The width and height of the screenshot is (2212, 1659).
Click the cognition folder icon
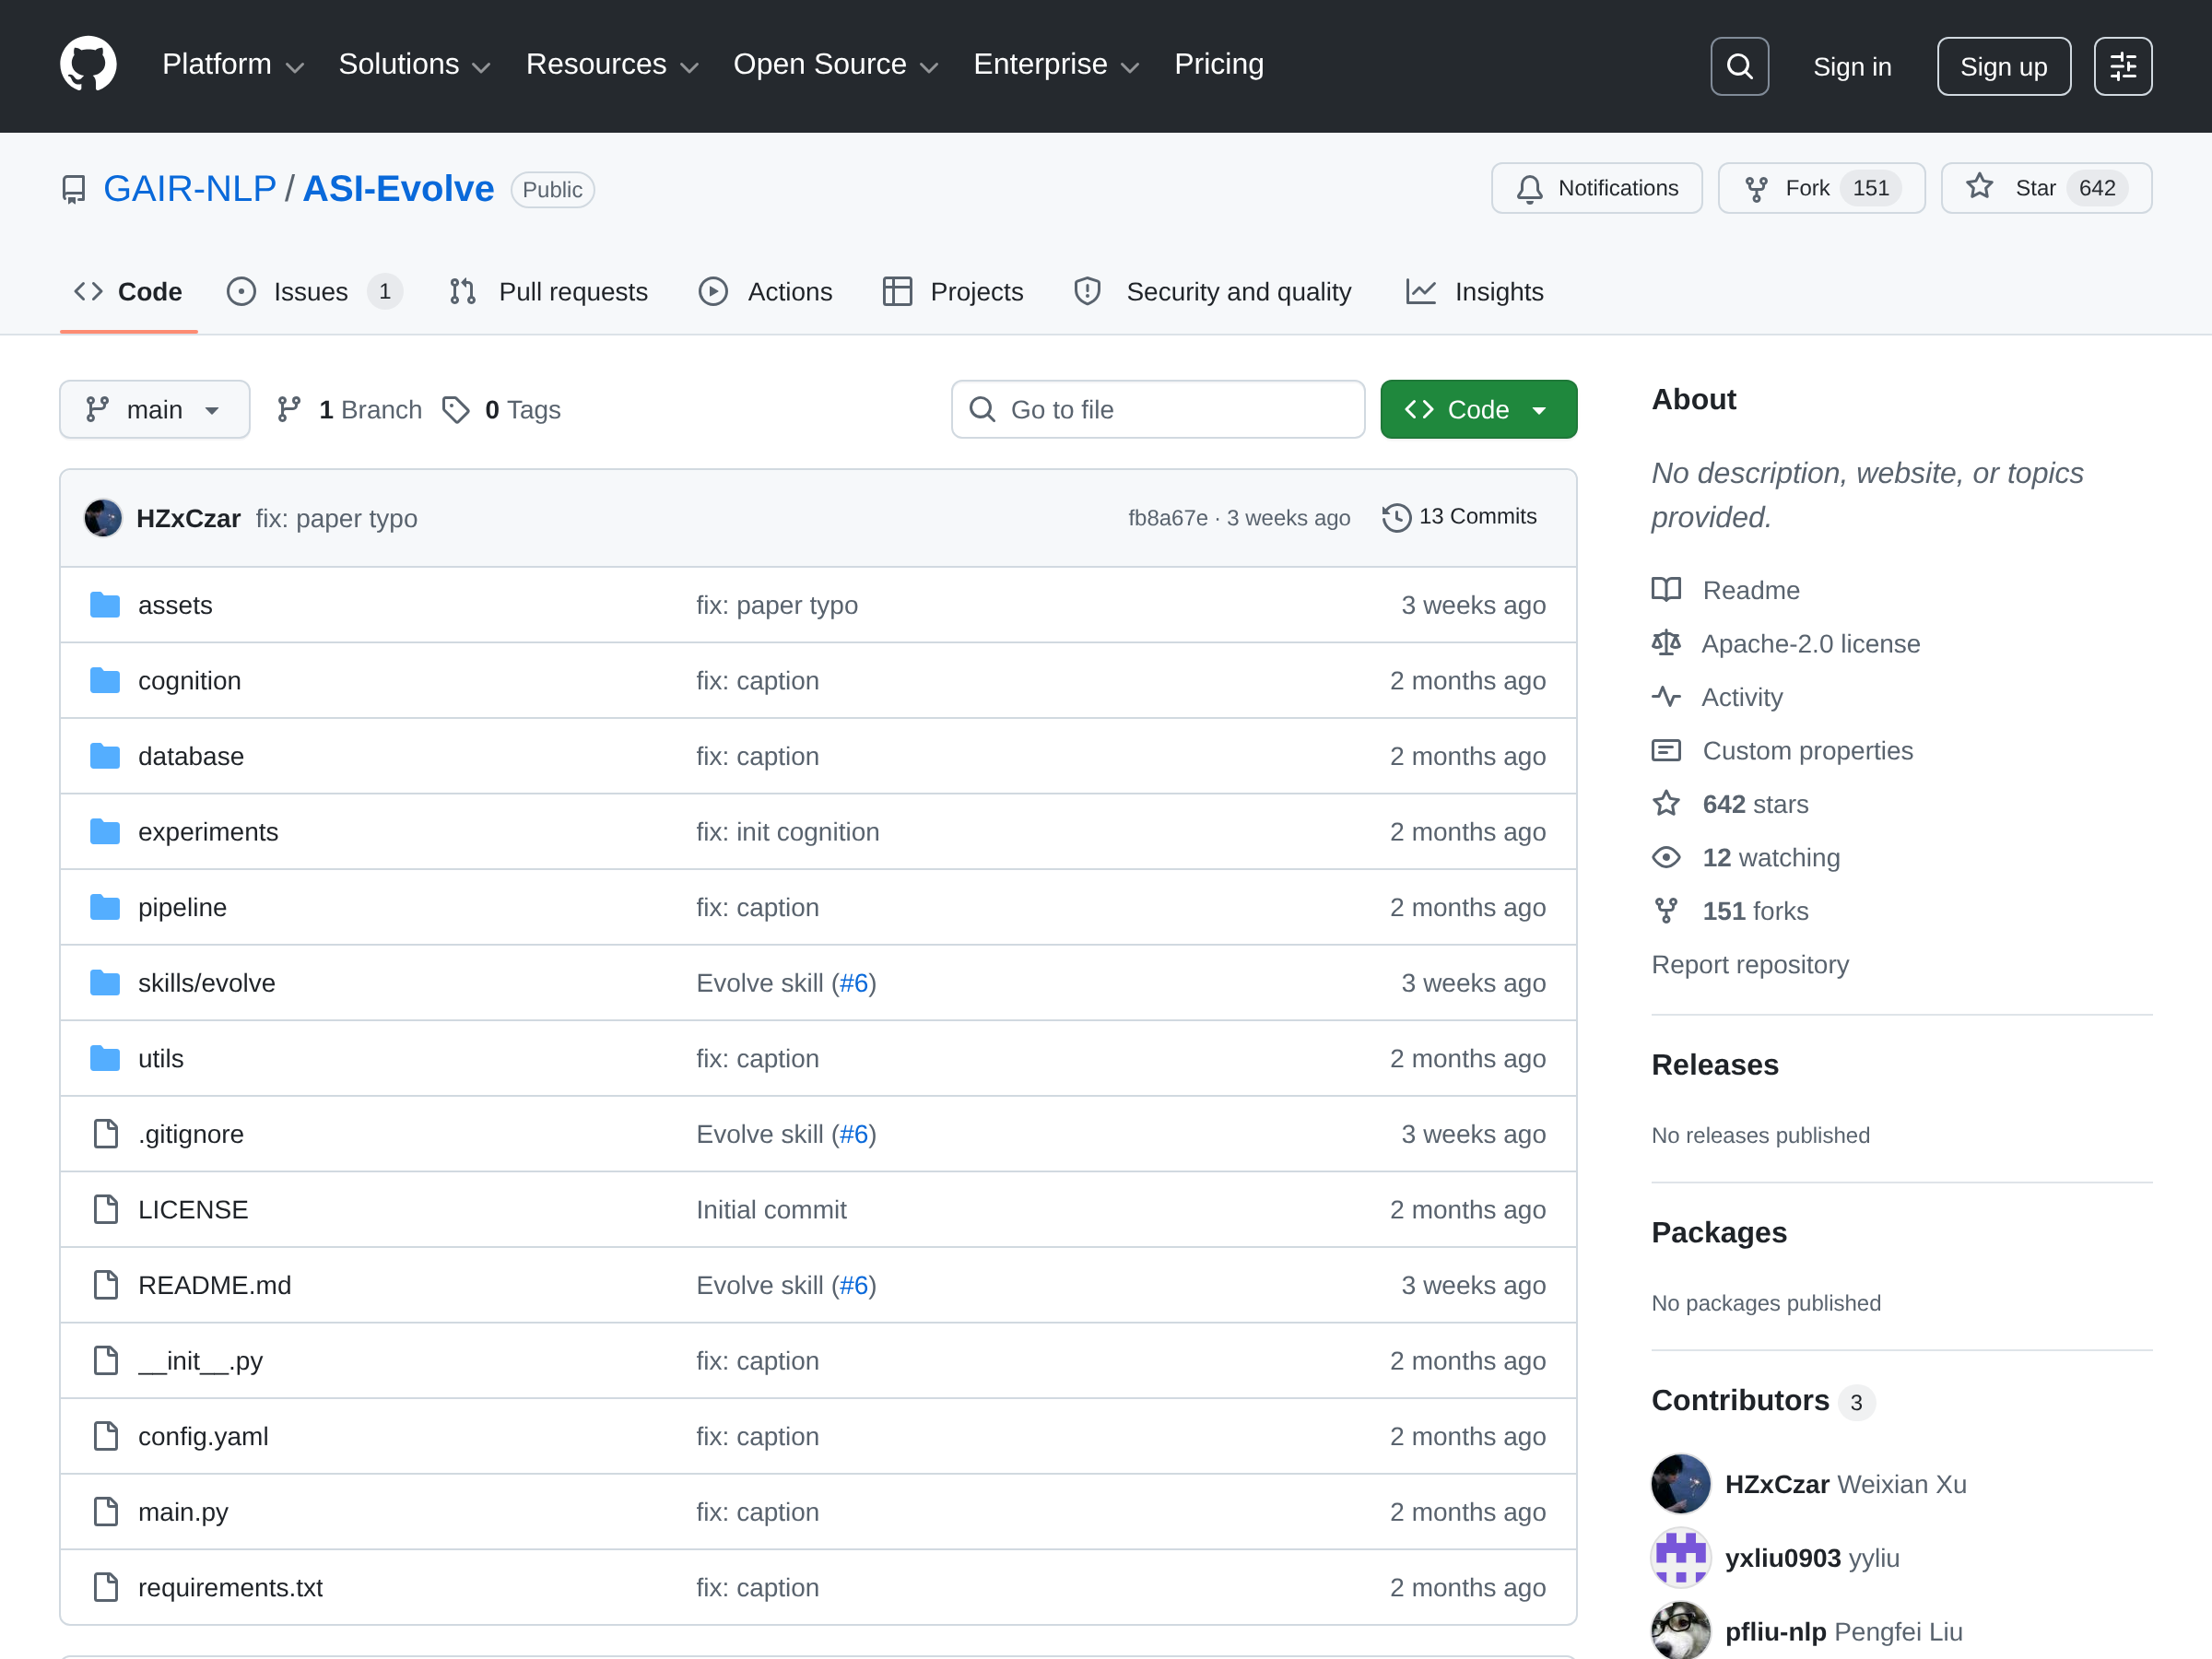pyautogui.click(x=105, y=681)
